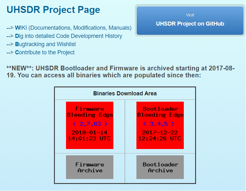Select bootloader version number 3.4.5
Viewport: 246px width, 191px height.
click(159, 124)
